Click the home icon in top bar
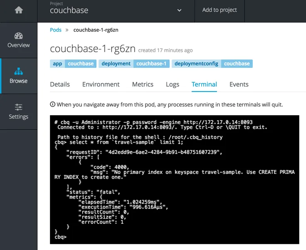 pos(18,10)
